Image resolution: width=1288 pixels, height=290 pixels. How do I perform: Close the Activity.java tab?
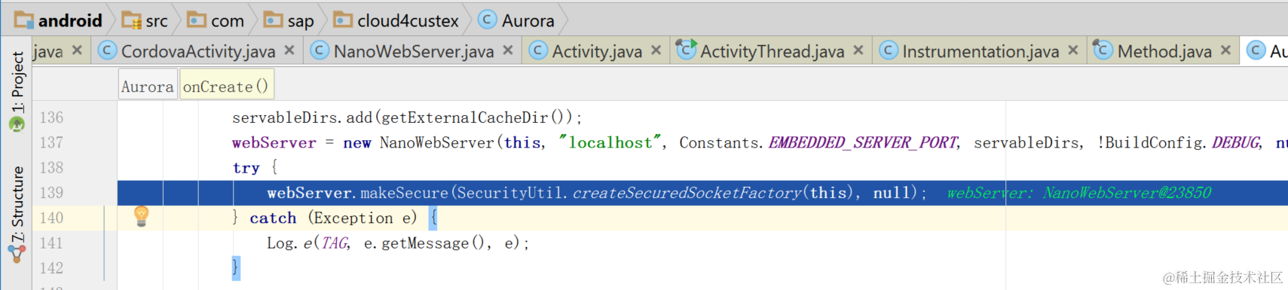click(656, 50)
